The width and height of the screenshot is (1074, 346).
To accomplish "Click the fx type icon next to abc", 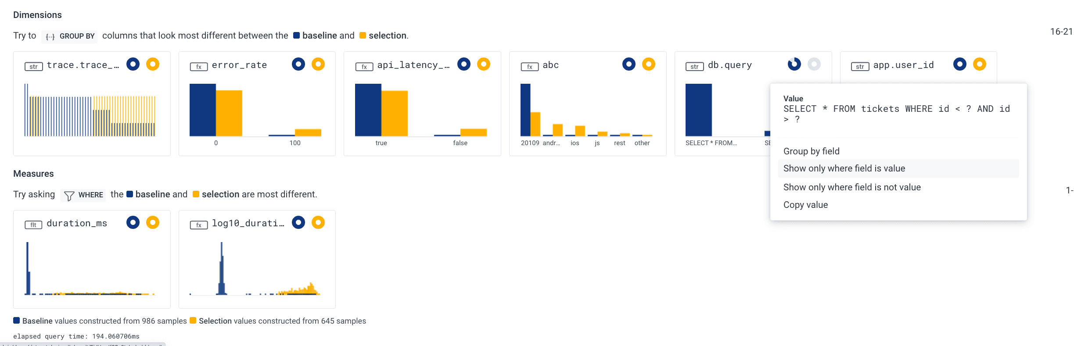I will 529,67.
